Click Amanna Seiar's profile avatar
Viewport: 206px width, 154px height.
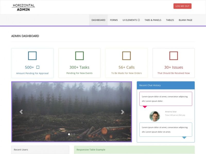pyautogui.click(x=155, y=115)
